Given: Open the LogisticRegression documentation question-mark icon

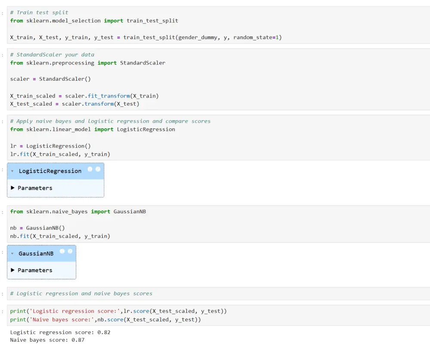Looking at the screenshot, I should pyautogui.click(x=90, y=169).
